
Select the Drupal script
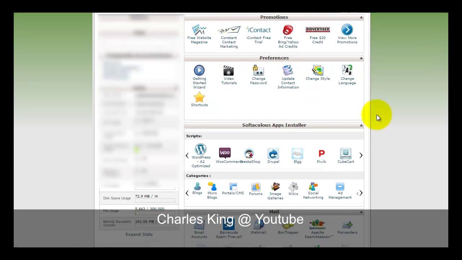[273, 156]
